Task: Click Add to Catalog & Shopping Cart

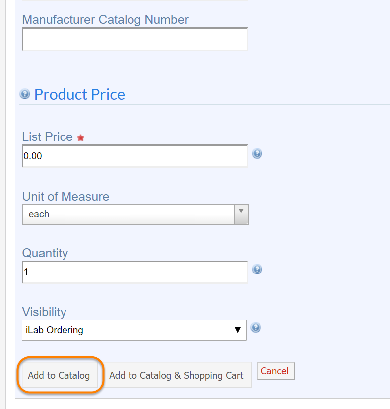Action: [176, 375]
